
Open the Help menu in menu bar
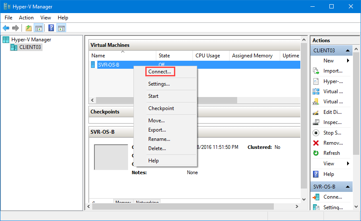[x=63, y=18]
